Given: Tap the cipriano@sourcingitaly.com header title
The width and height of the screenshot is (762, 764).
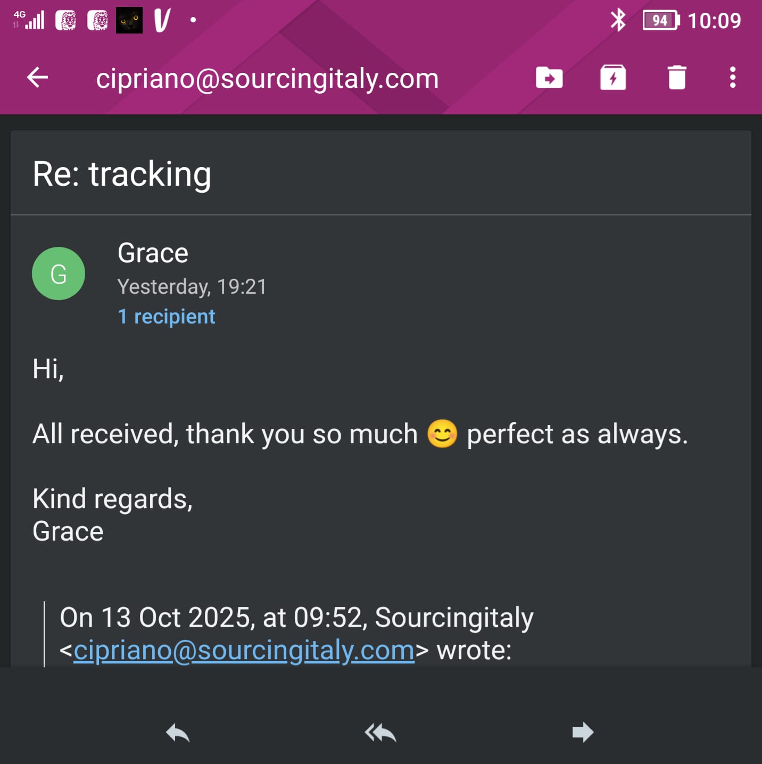Looking at the screenshot, I should 267,79.
